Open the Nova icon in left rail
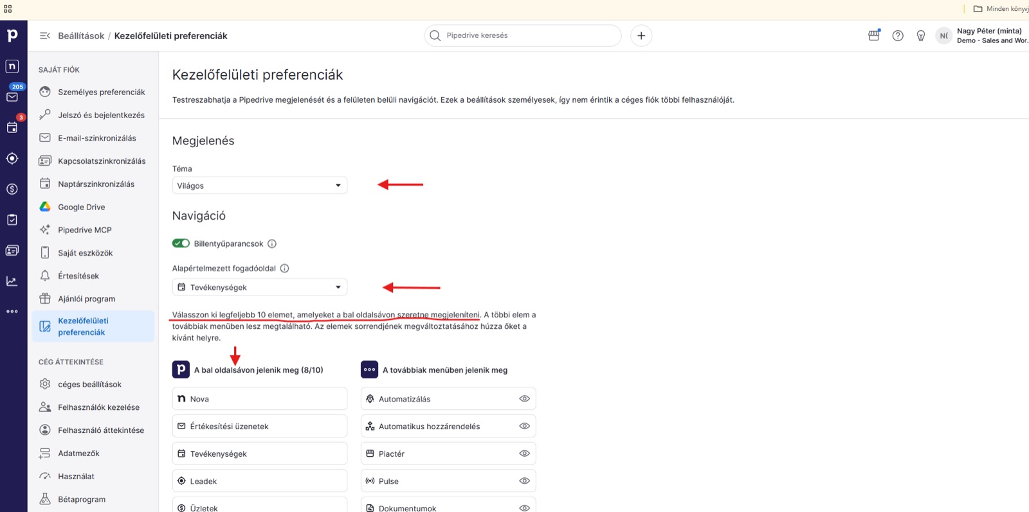The image size is (1029, 512). (12, 66)
